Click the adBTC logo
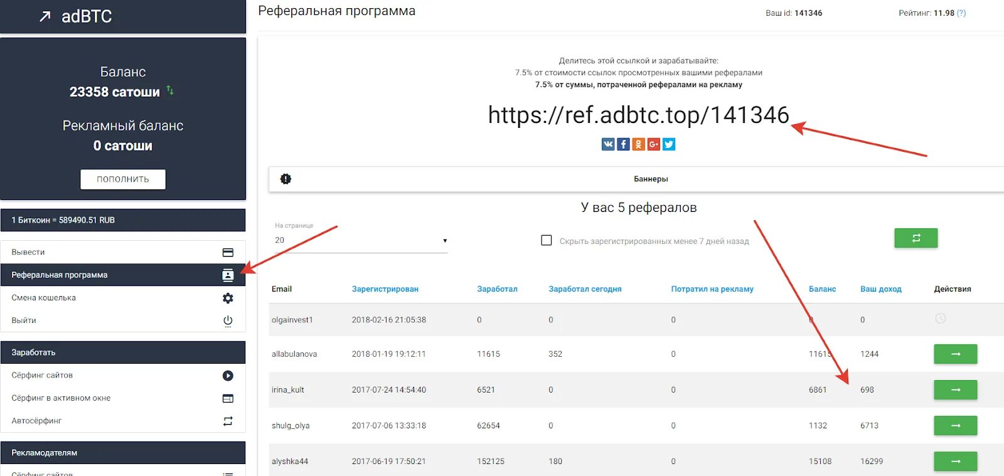 pos(75,16)
